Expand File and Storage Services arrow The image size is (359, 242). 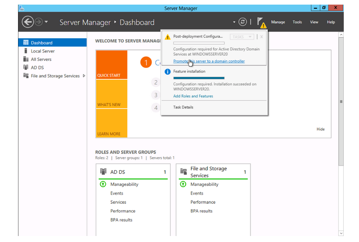(84, 76)
